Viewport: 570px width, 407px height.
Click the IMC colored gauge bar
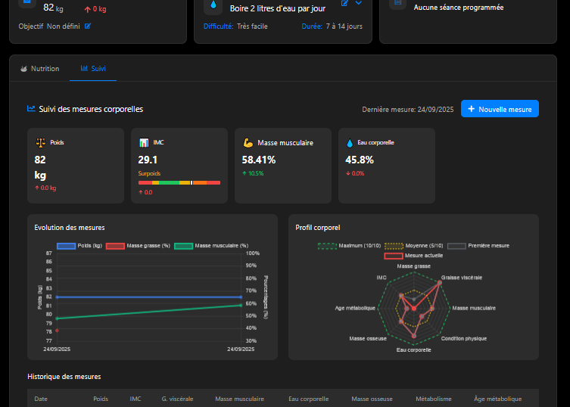[179, 183]
